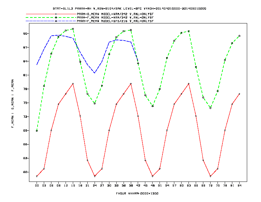Click the 54 hour label on horizontal axis

[x=167, y=185]
